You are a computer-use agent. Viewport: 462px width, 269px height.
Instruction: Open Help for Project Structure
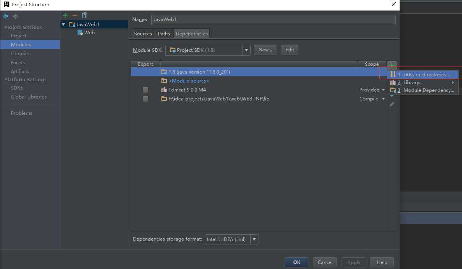[382, 262]
